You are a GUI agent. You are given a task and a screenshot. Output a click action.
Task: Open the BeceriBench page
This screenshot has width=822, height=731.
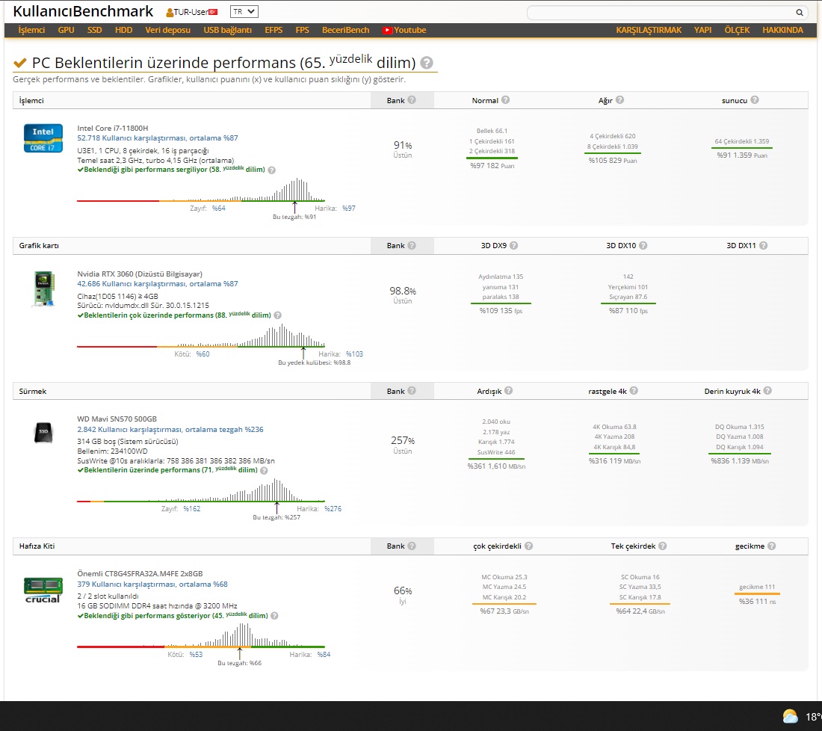tap(345, 31)
